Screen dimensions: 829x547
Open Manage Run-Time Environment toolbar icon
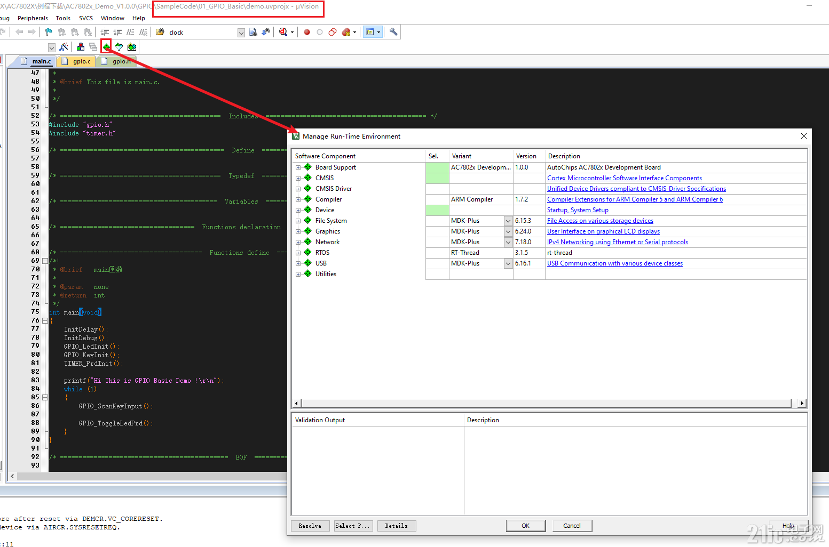point(106,47)
